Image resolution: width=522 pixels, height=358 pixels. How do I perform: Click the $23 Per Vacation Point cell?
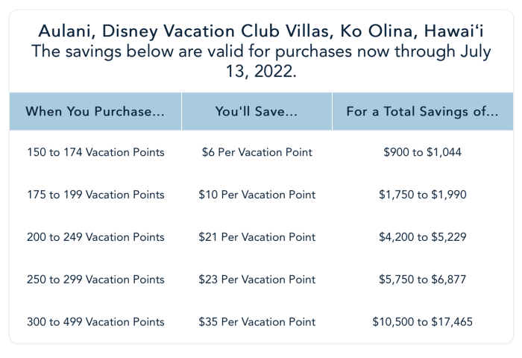[257, 279]
